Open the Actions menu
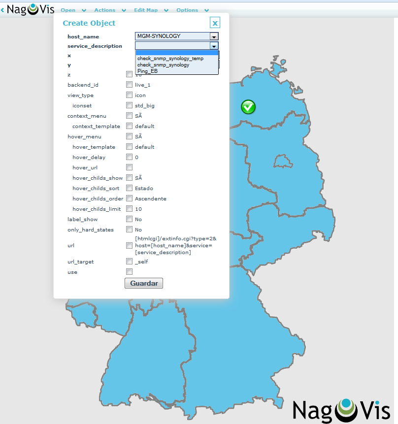The width and height of the screenshot is (398, 424). [105, 10]
